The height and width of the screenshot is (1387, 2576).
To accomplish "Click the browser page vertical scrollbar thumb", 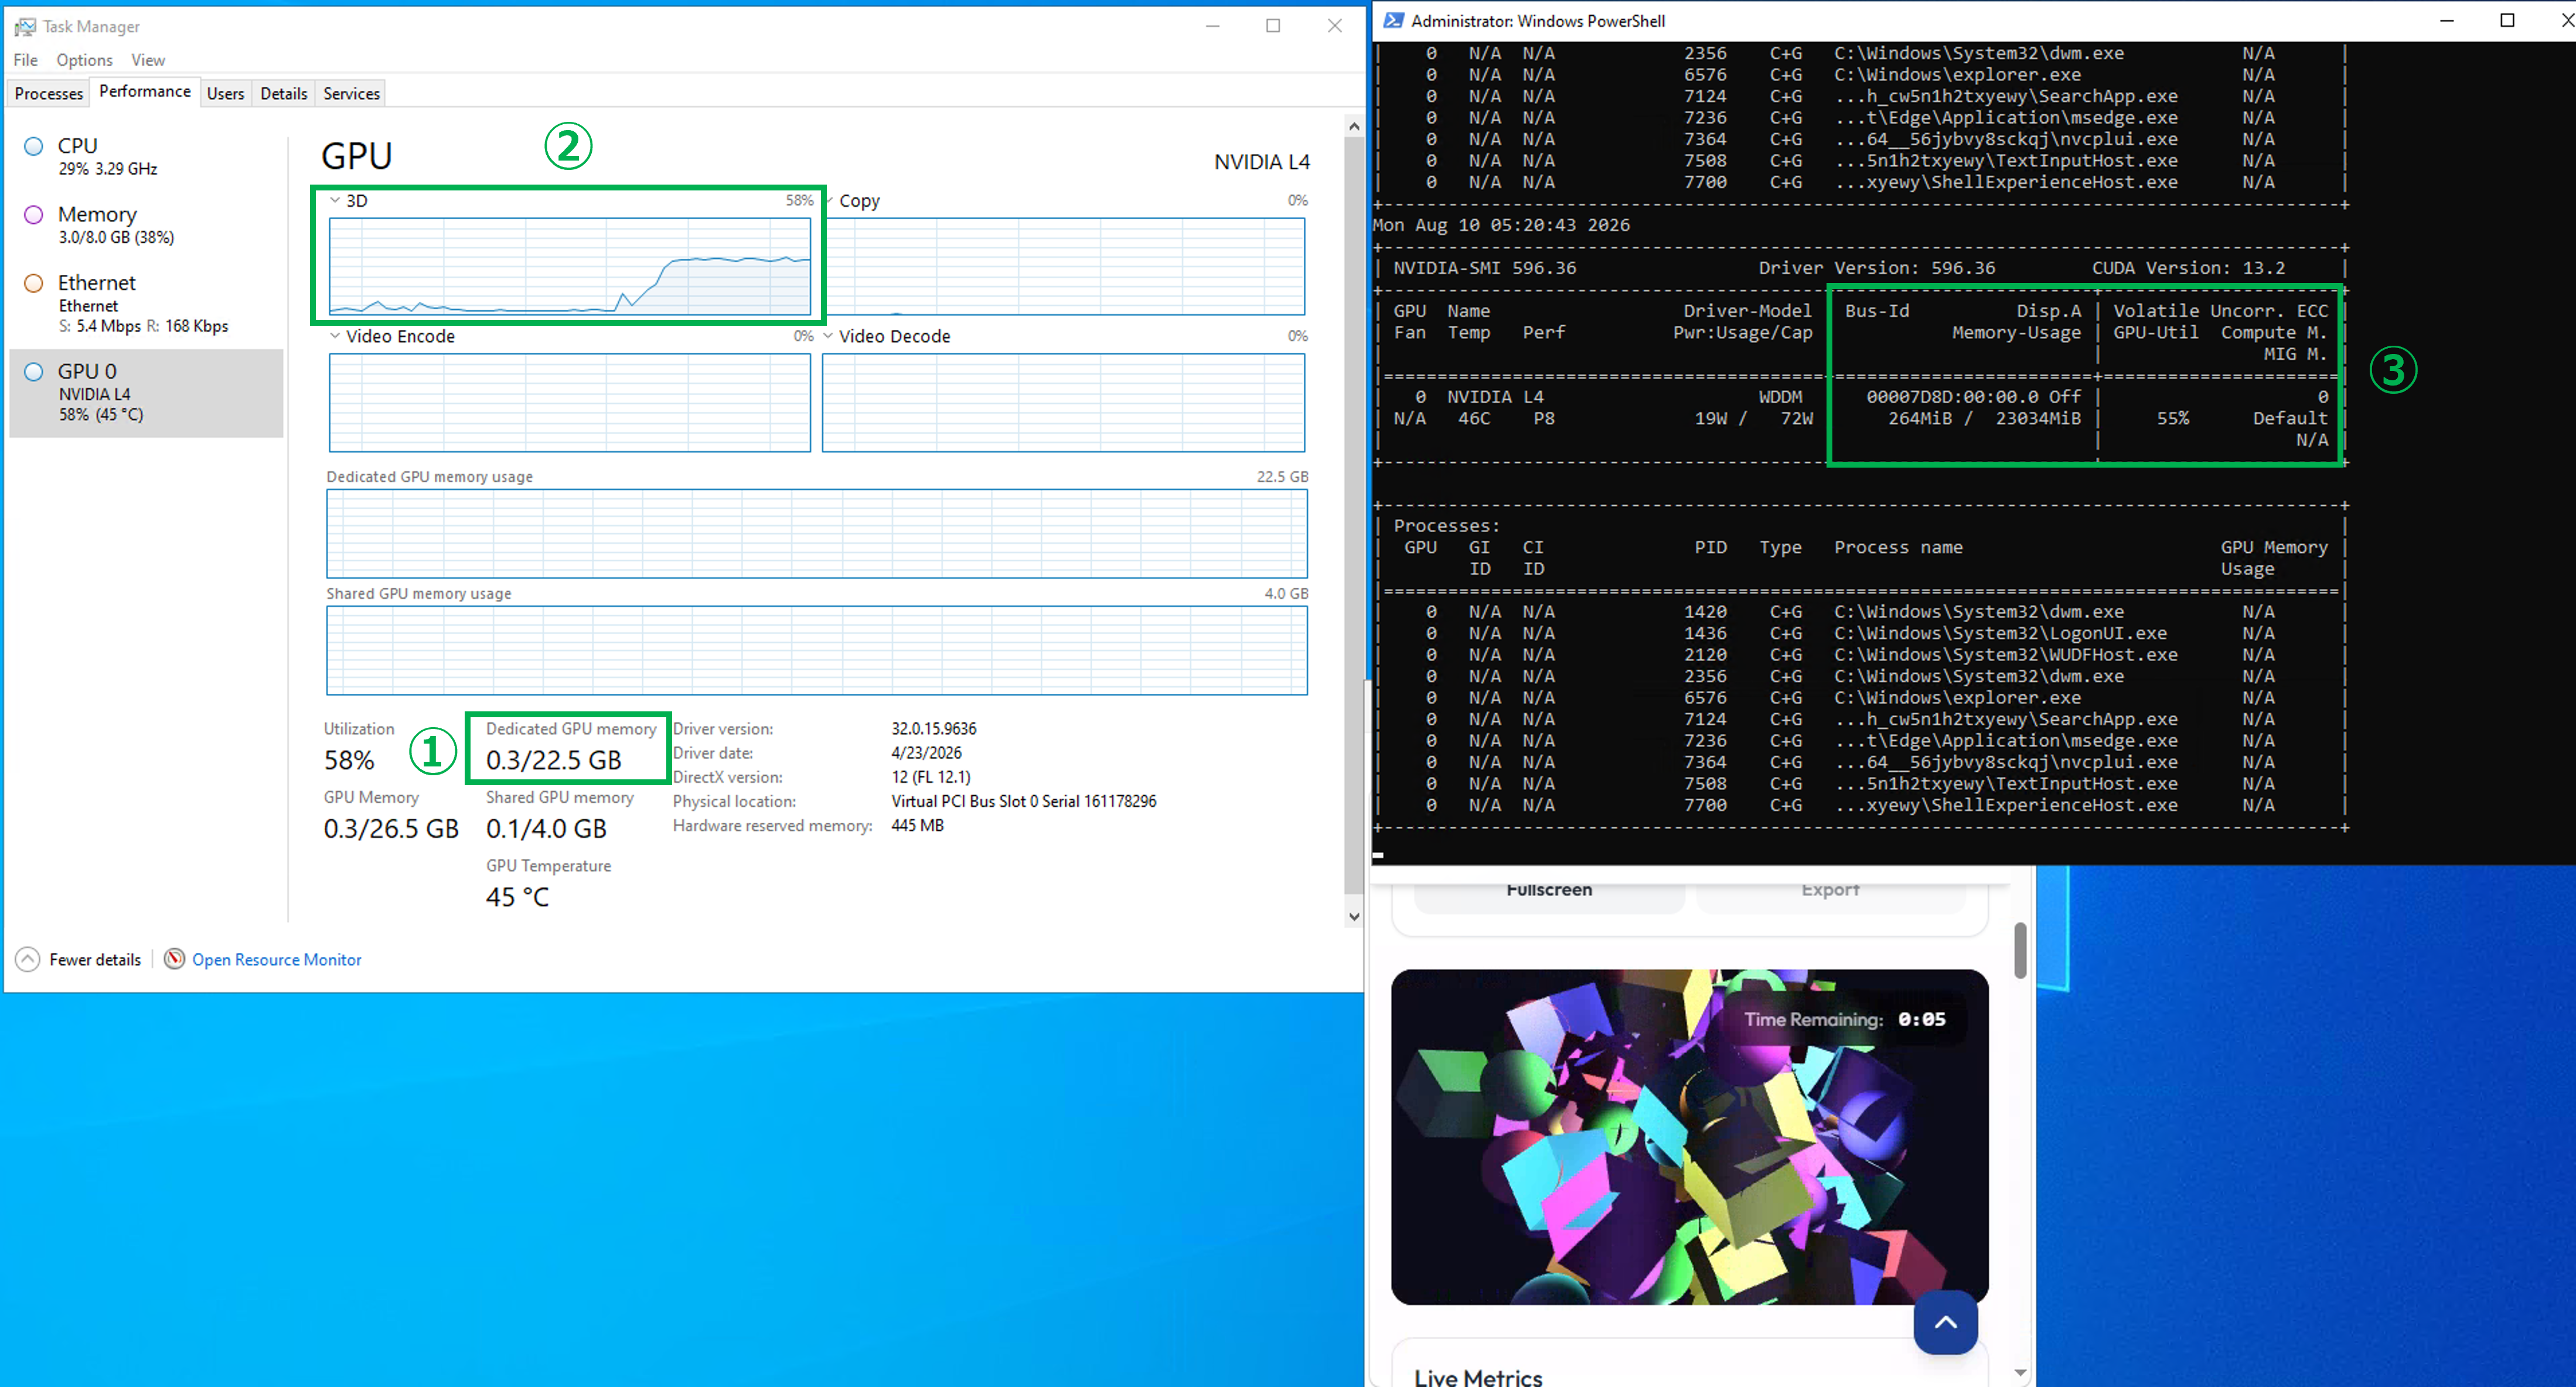I will 2020,950.
